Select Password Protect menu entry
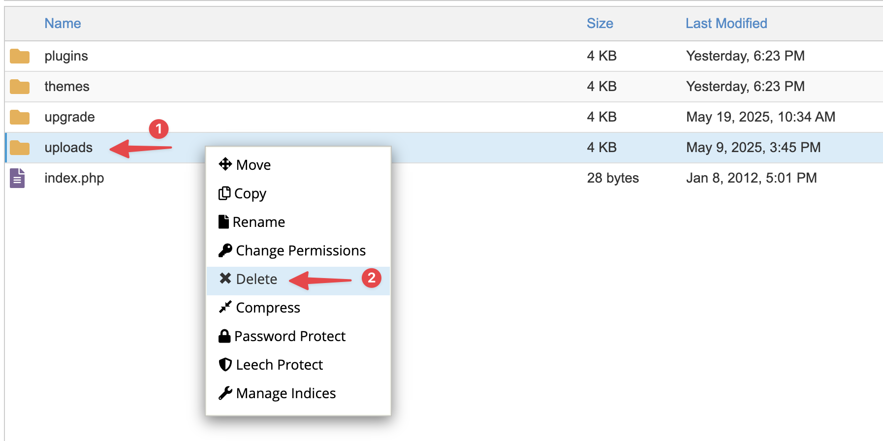The height and width of the screenshot is (441, 883). 298,336
